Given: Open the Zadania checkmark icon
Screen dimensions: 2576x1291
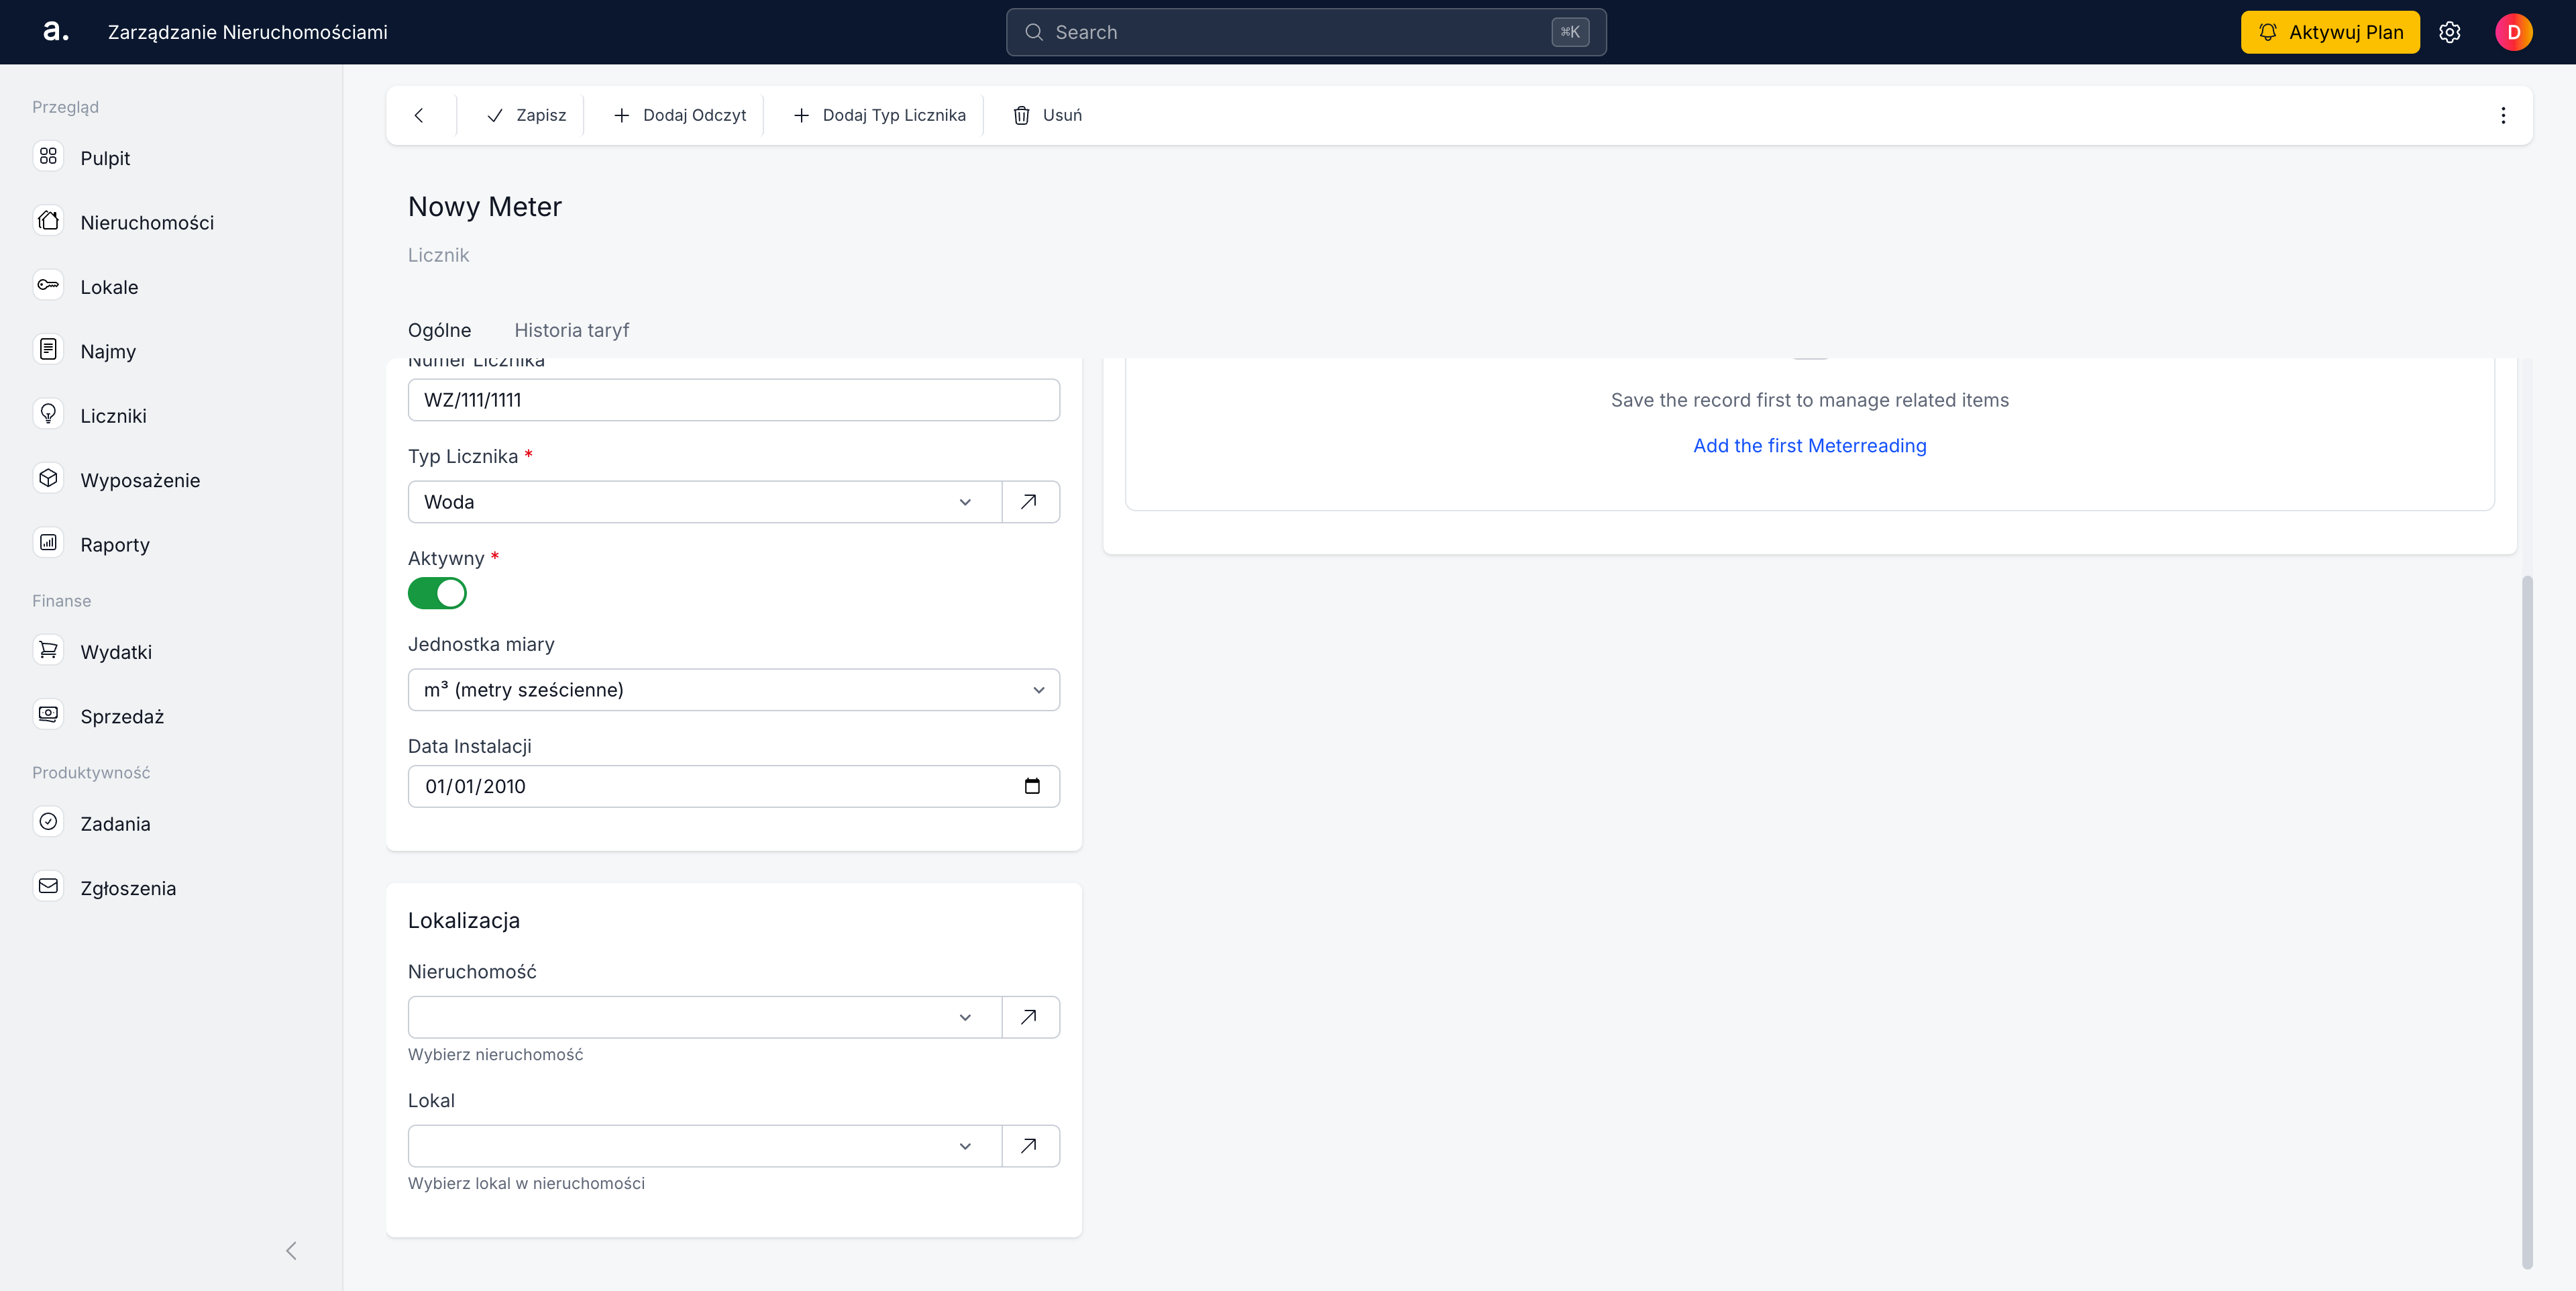Looking at the screenshot, I should (x=48, y=823).
